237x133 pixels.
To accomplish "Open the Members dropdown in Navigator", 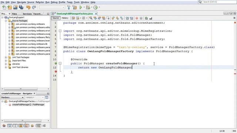I will 12,98.
